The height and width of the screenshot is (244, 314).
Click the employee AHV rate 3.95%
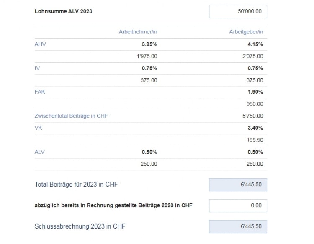[x=149, y=44]
